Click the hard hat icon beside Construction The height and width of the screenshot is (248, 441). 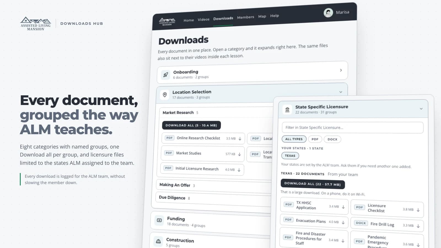tap(158, 241)
